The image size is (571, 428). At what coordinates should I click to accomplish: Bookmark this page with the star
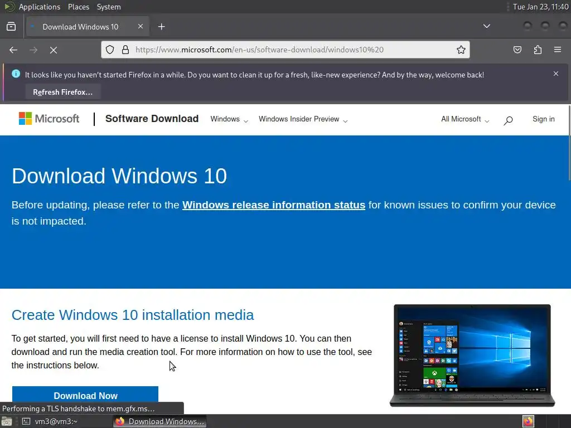click(x=461, y=50)
